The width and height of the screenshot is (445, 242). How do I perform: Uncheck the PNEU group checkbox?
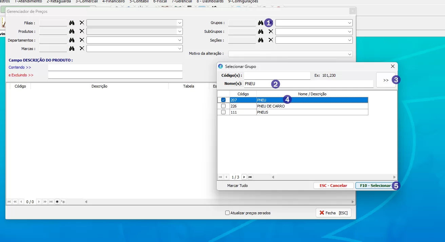click(x=223, y=100)
